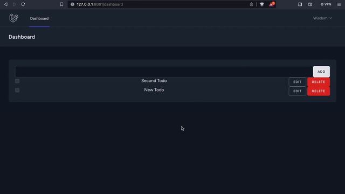Click the share icon in address bar
The image size is (345, 194).
[251, 4]
